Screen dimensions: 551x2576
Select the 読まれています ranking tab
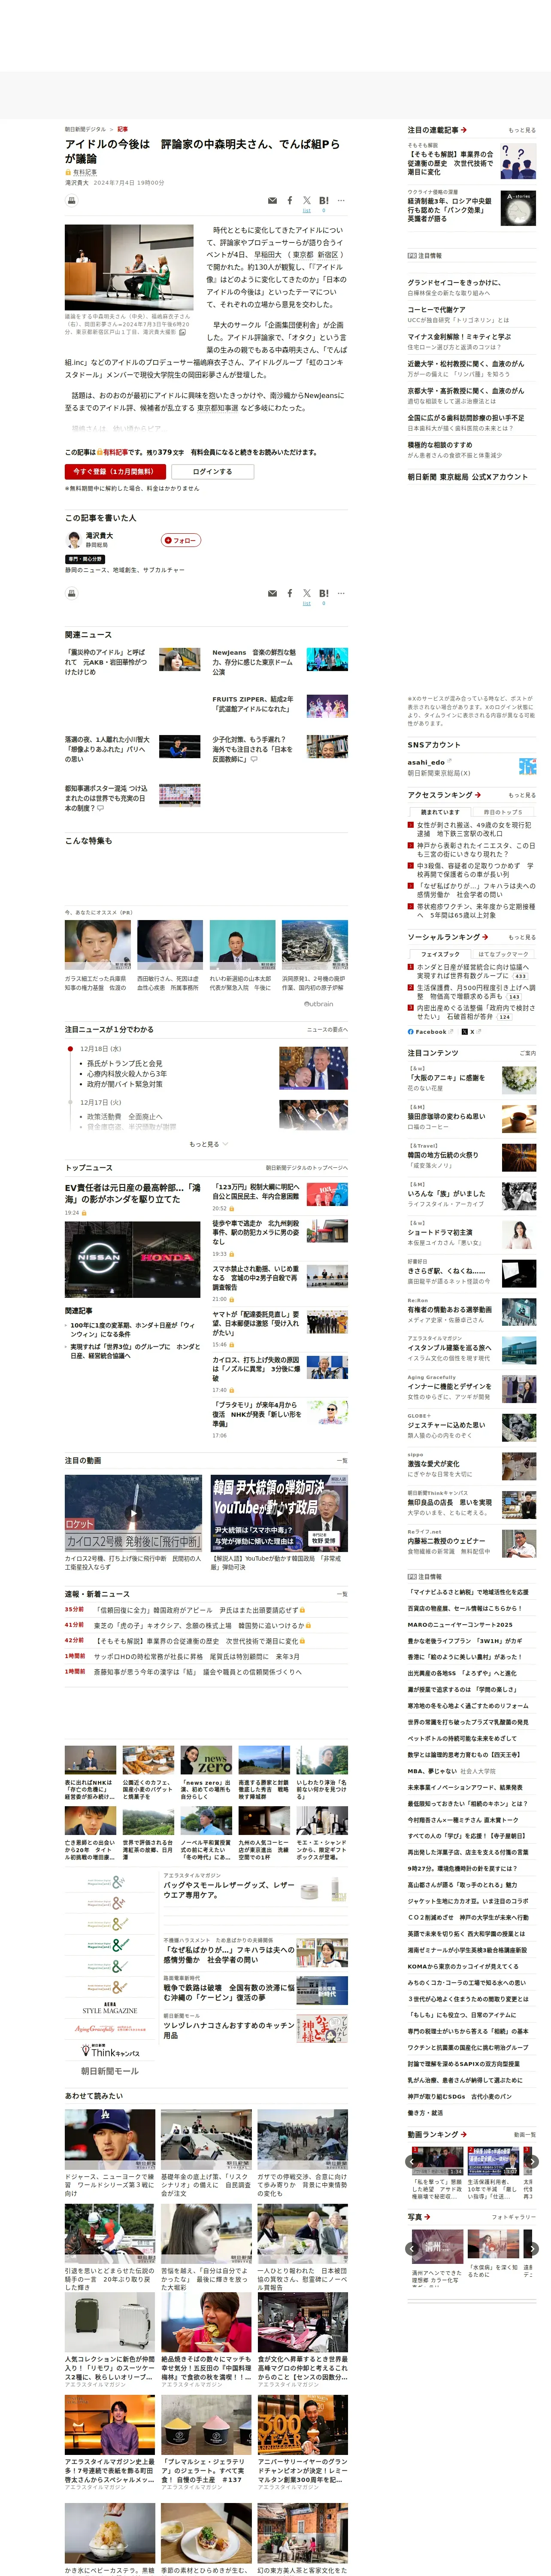[x=440, y=812]
